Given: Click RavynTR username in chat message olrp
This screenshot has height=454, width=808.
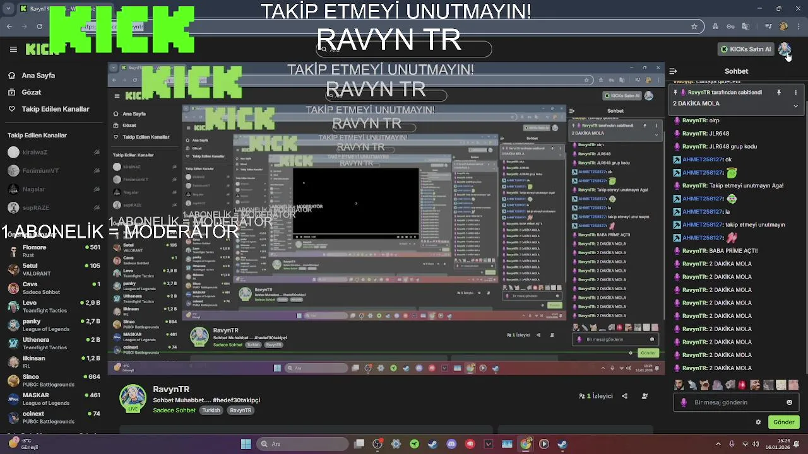Looking at the screenshot, I should 694,120.
